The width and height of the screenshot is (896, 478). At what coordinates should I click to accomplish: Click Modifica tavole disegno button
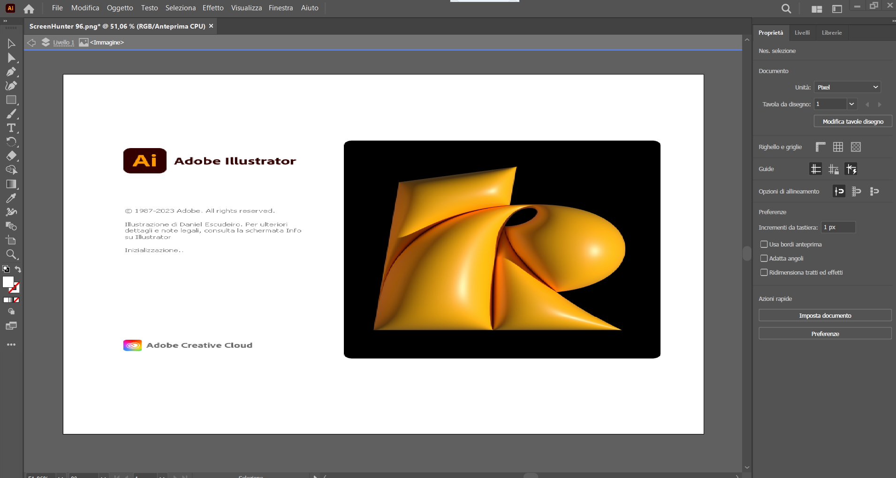pyautogui.click(x=853, y=121)
